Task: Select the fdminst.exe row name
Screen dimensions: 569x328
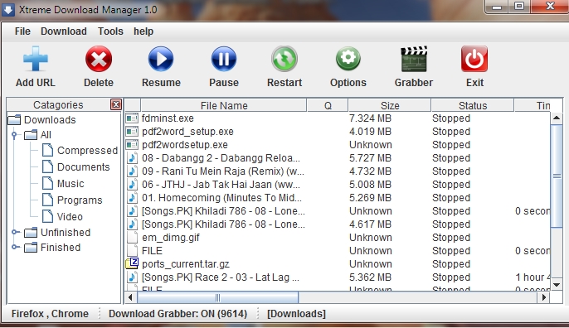Action: point(168,118)
